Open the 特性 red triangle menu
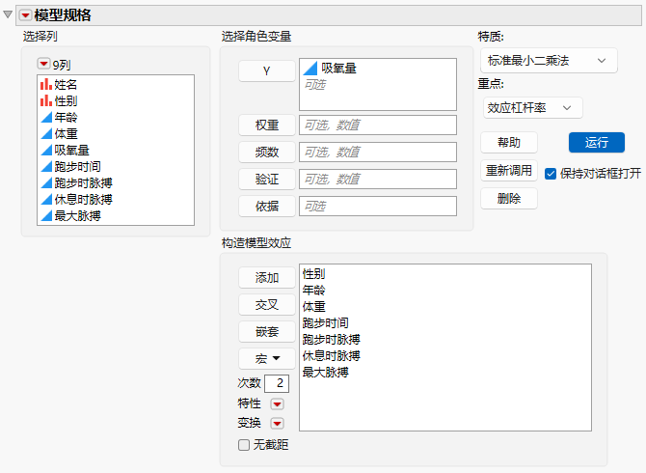This screenshot has height=473, width=646. 277,403
